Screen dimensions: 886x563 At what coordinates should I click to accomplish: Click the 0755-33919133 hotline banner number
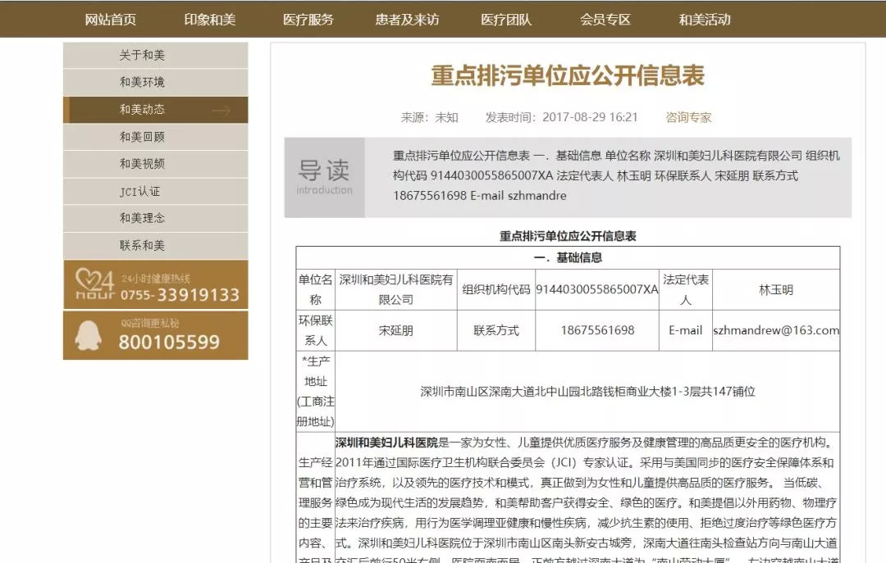point(180,295)
